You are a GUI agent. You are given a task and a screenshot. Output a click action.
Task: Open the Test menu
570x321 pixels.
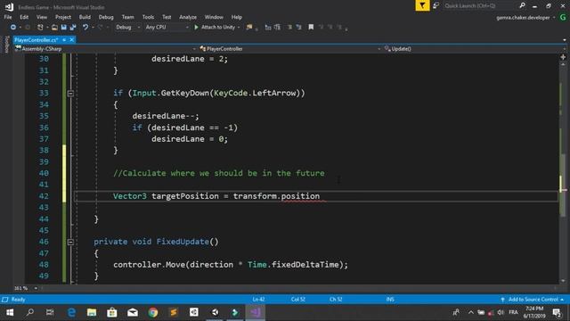pos(167,17)
